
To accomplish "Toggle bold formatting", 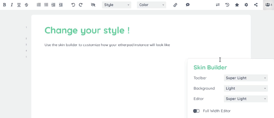I will (5, 5).
